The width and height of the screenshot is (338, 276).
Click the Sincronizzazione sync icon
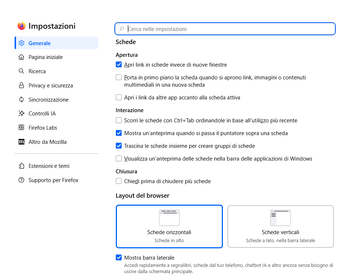pyautogui.click(x=21, y=99)
